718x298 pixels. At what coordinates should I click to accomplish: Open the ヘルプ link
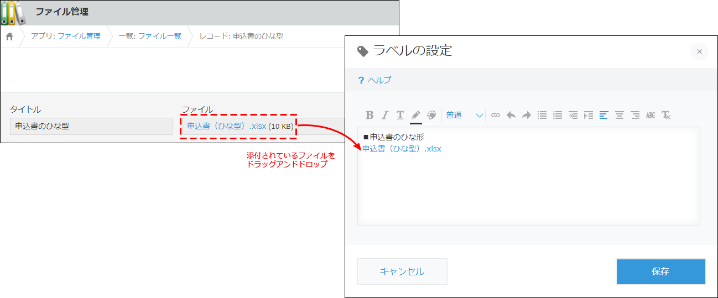(x=379, y=80)
